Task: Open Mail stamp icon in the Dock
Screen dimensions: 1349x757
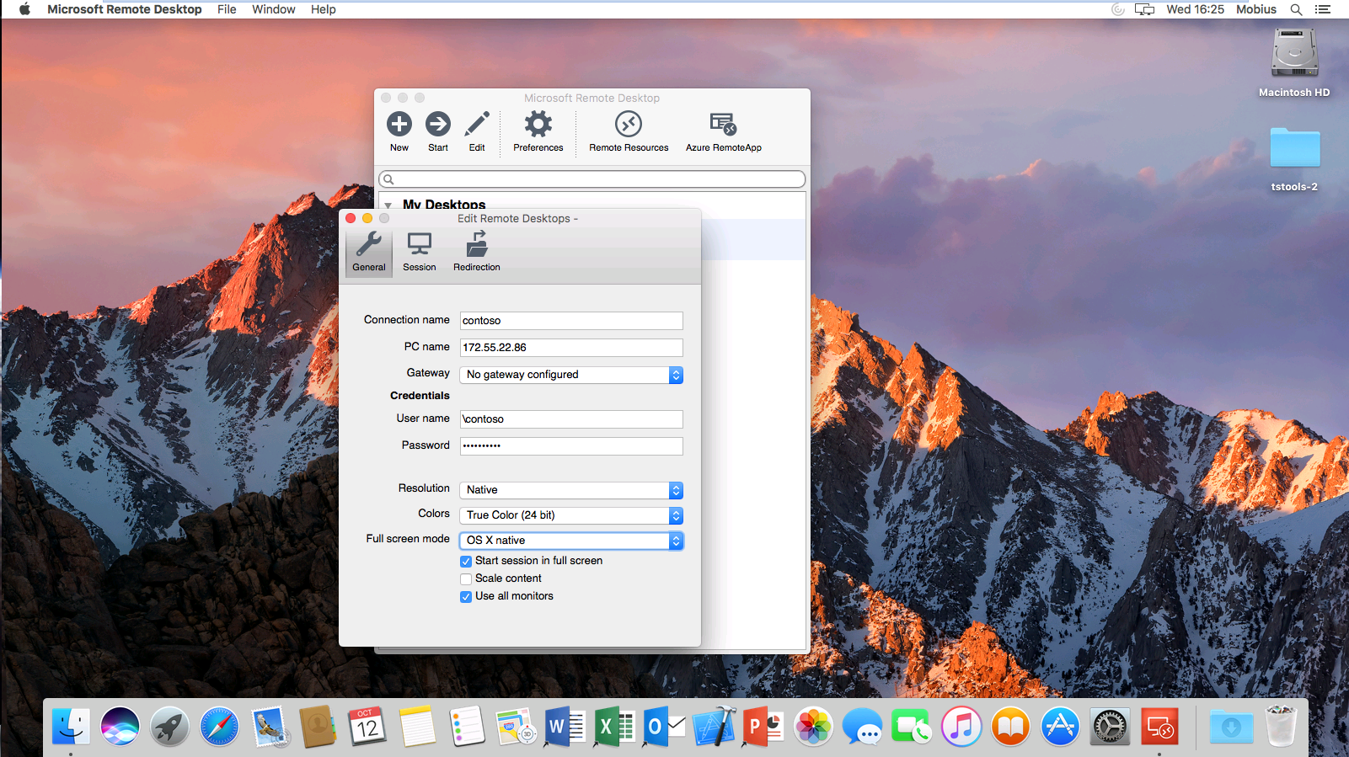Action: [269, 726]
